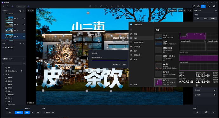Open Processes page in Task Manager
The image size is (219, 118).
click(141, 34)
